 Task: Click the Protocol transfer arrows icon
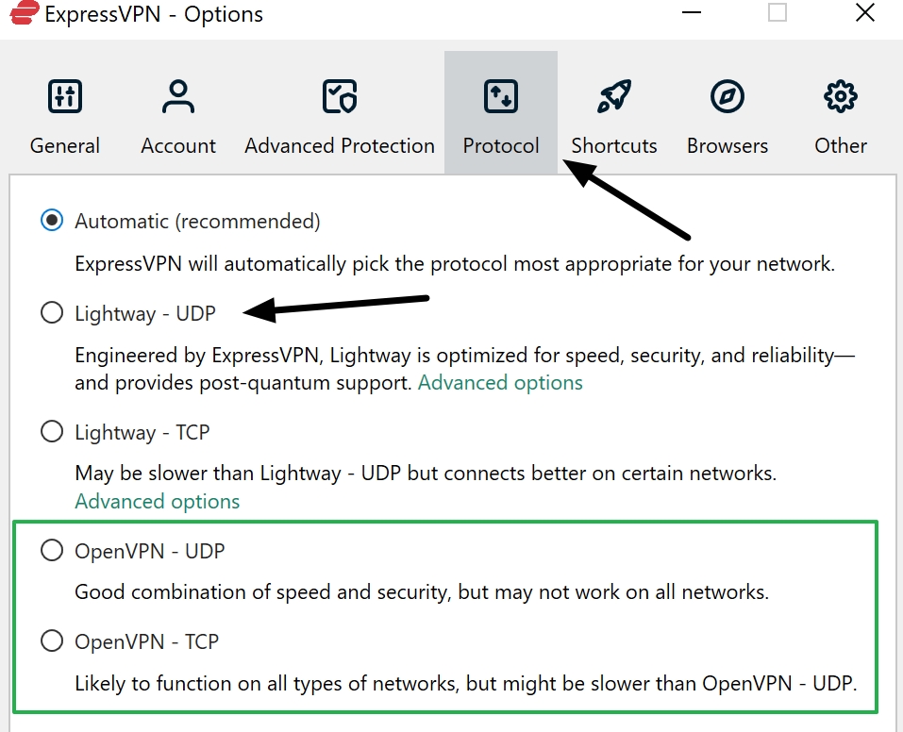point(500,95)
